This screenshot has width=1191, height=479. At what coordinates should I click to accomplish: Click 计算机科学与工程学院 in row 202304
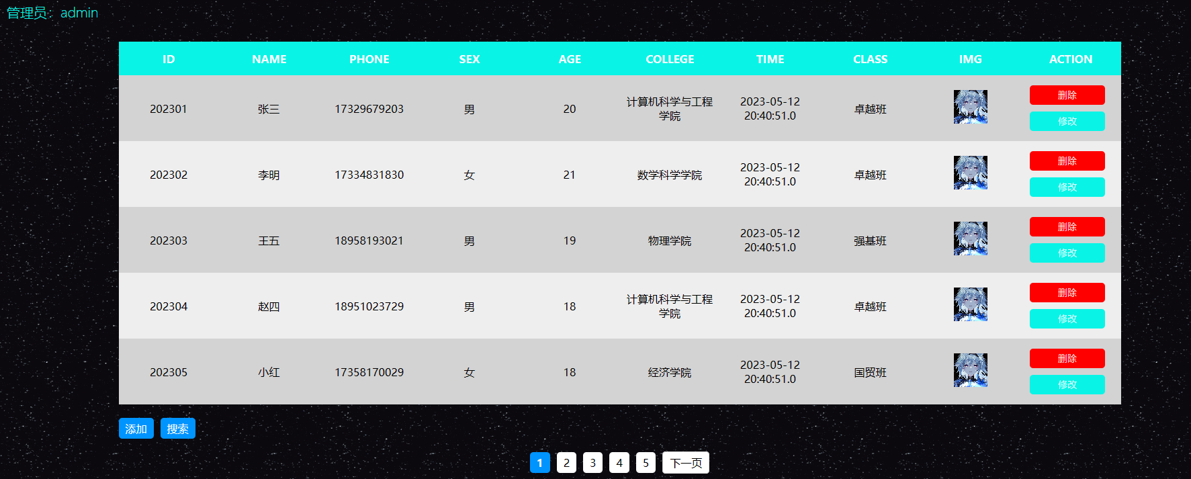pos(670,306)
